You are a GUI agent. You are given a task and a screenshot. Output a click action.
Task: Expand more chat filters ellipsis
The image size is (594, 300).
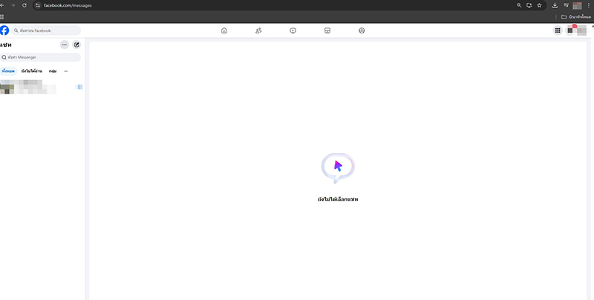point(66,71)
